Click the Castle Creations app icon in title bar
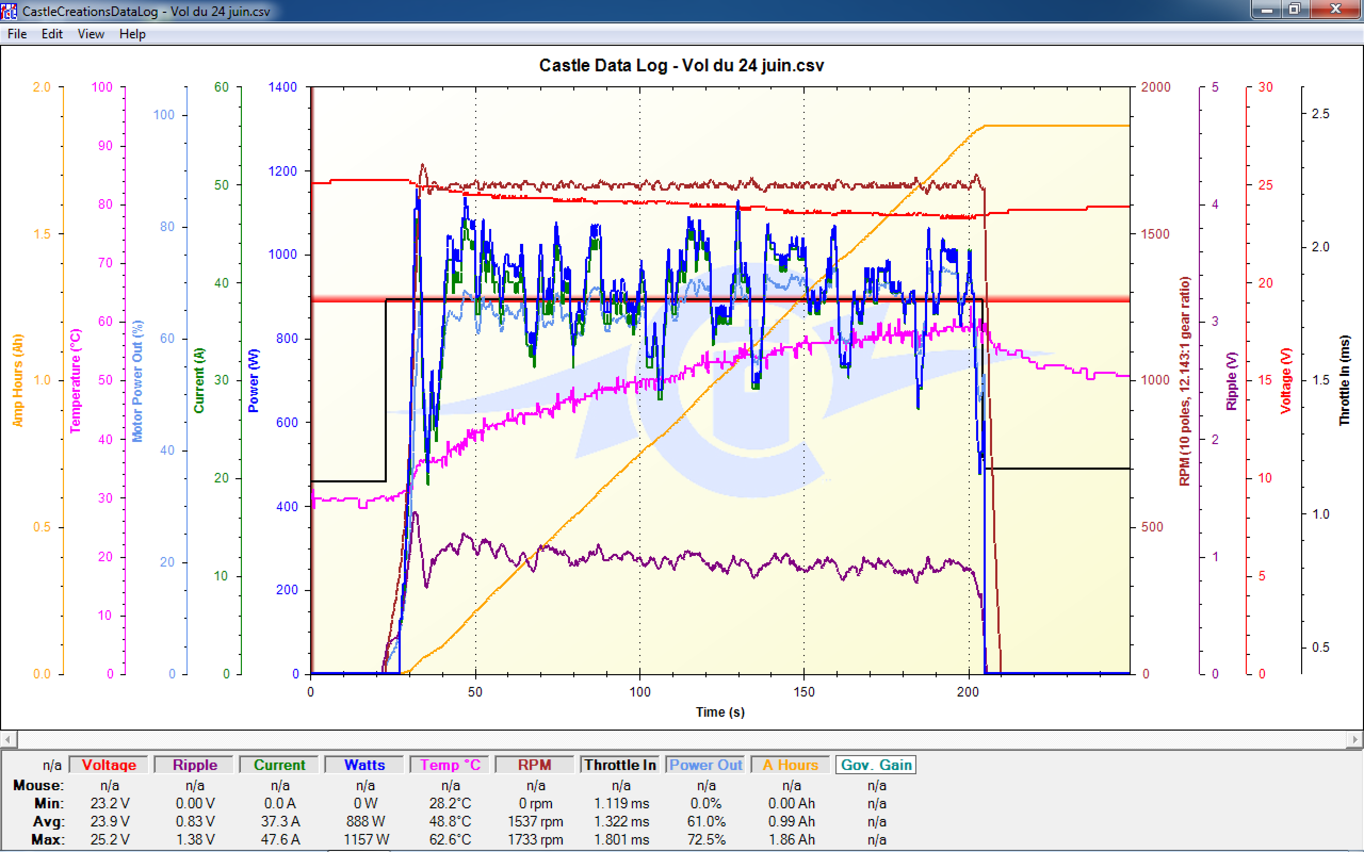Screen dimensions: 1364x852 pos(9,11)
